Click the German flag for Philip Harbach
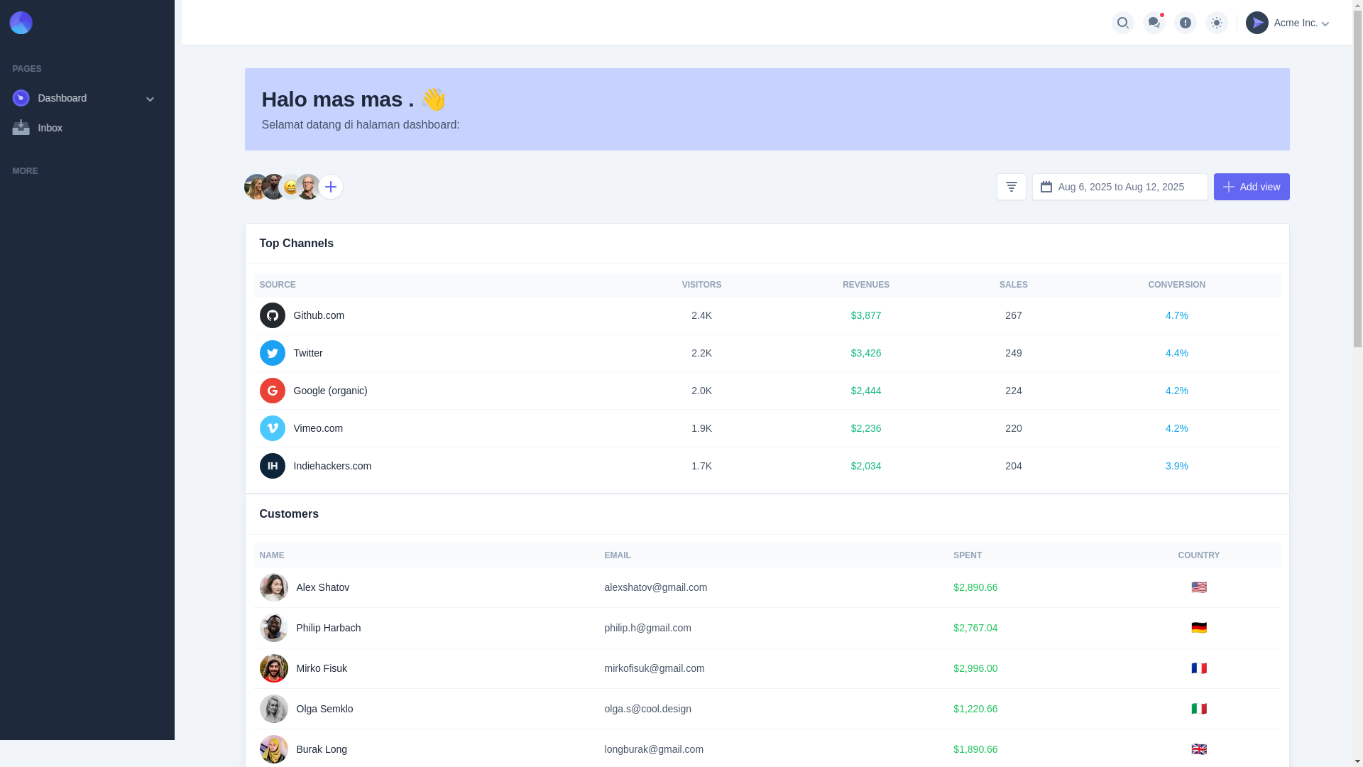The width and height of the screenshot is (1363, 767). [x=1198, y=628]
